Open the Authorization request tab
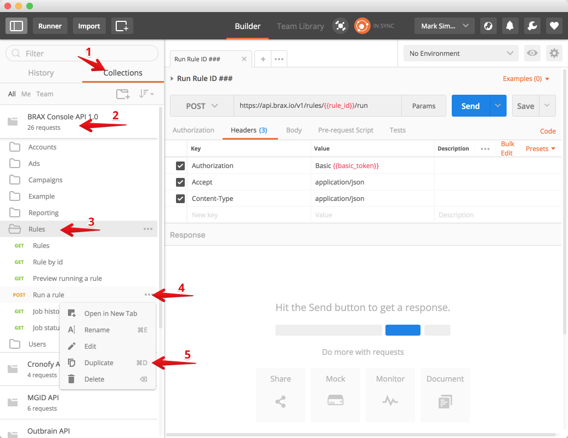 point(194,130)
